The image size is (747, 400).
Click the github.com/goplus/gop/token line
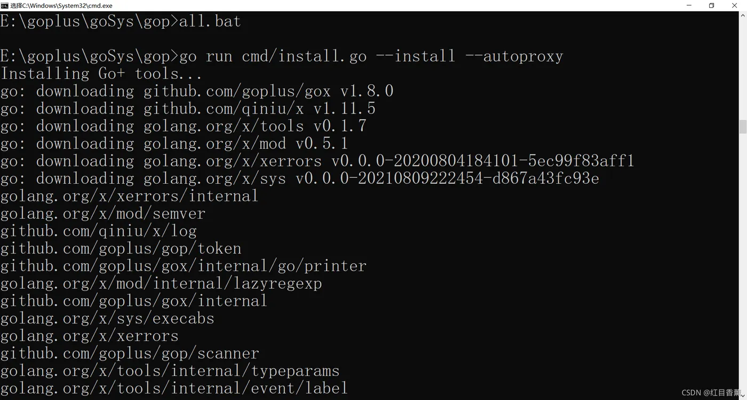coord(121,249)
